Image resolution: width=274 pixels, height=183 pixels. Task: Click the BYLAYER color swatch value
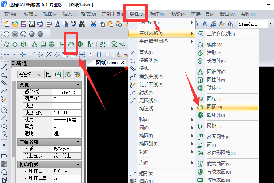[x=67, y=92]
